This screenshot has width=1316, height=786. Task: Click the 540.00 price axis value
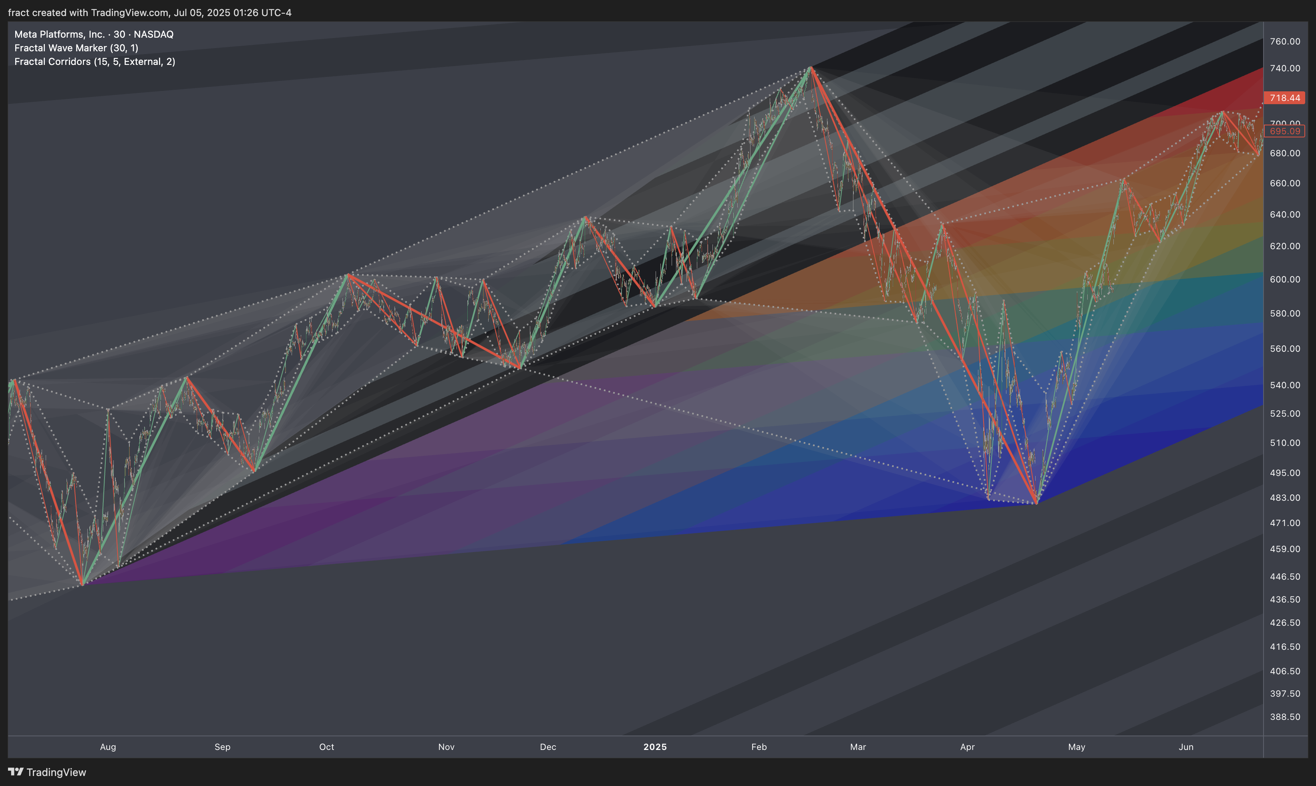pyautogui.click(x=1285, y=385)
